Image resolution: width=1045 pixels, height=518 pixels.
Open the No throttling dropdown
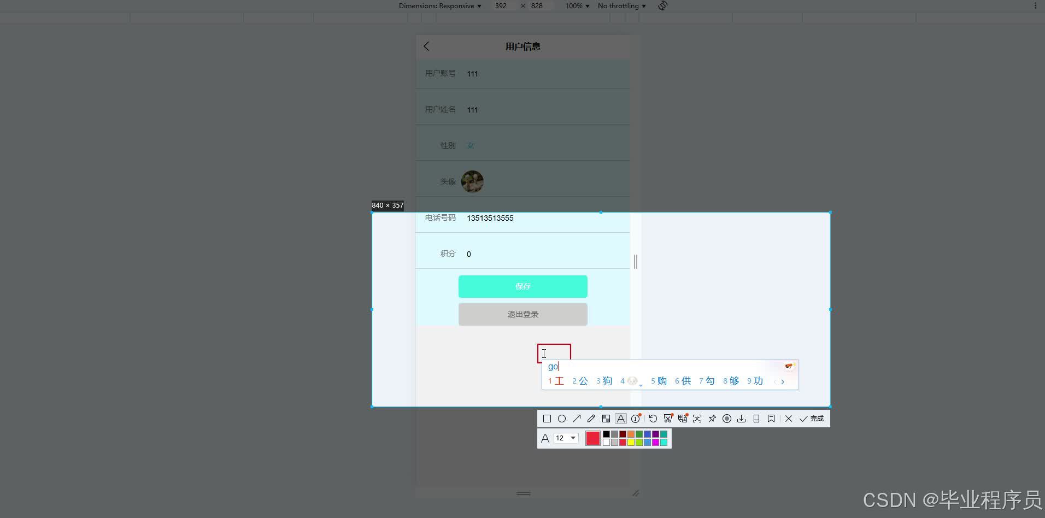click(621, 5)
